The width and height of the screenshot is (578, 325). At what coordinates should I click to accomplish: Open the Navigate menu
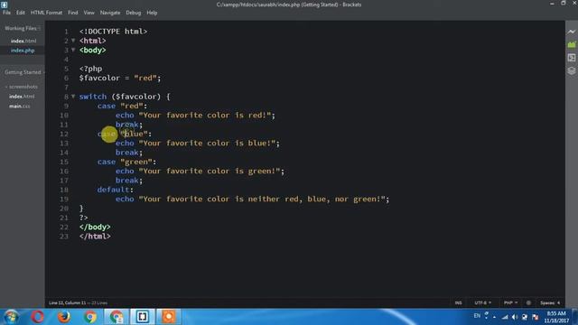pos(110,13)
